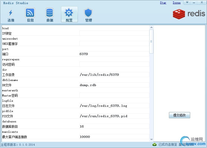Click the IP绑定 bind input field
This screenshot has width=207, height=148.
pos(114,33)
